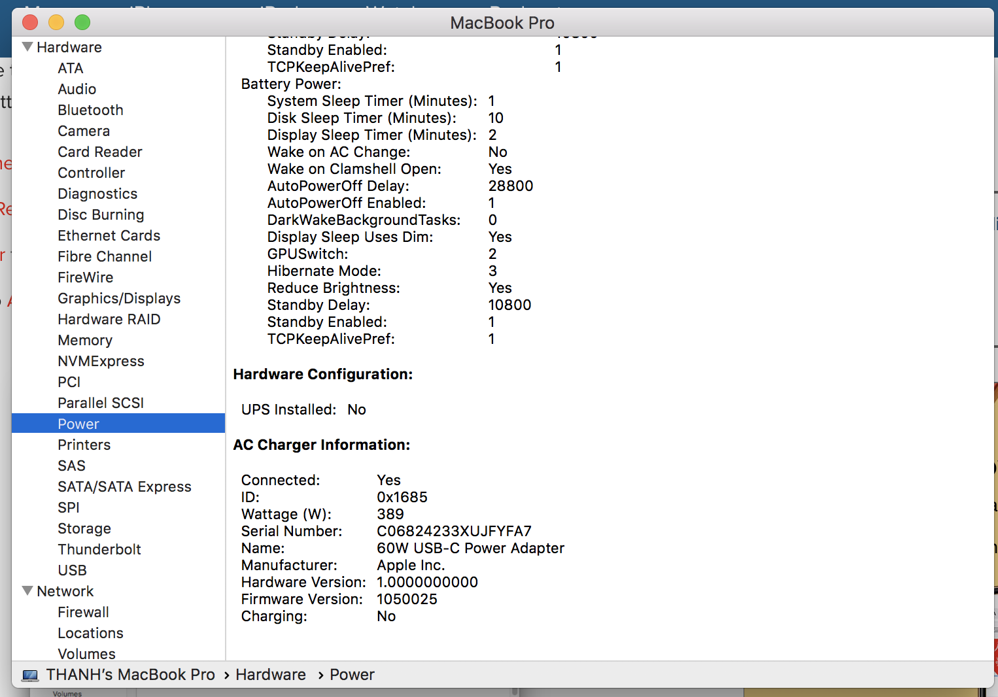
Task: Show Thunderbolt information
Action: coord(99,549)
